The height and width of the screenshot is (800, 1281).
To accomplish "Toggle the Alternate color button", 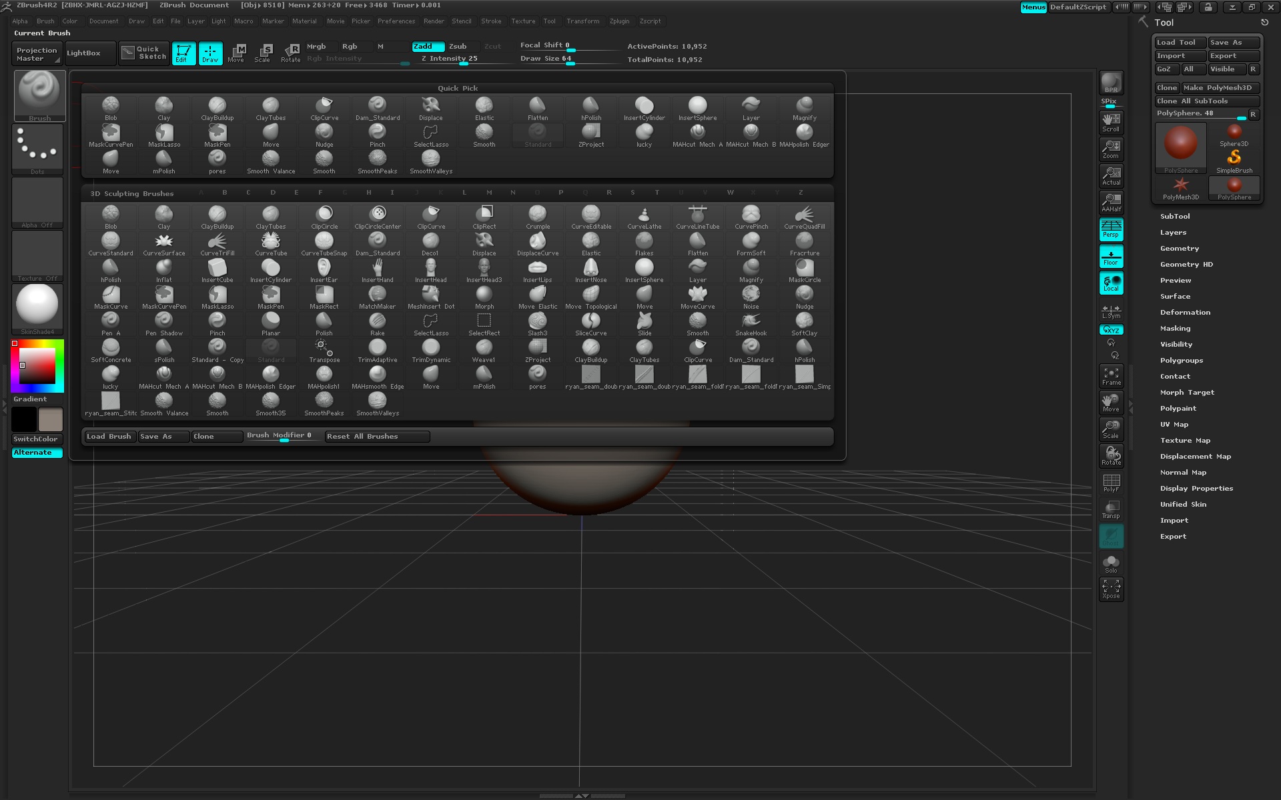I will click(37, 453).
